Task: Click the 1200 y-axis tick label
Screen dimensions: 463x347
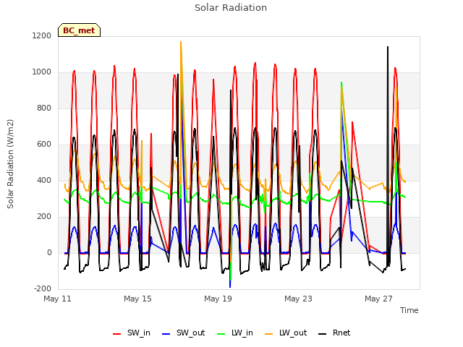Action: (x=42, y=35)
